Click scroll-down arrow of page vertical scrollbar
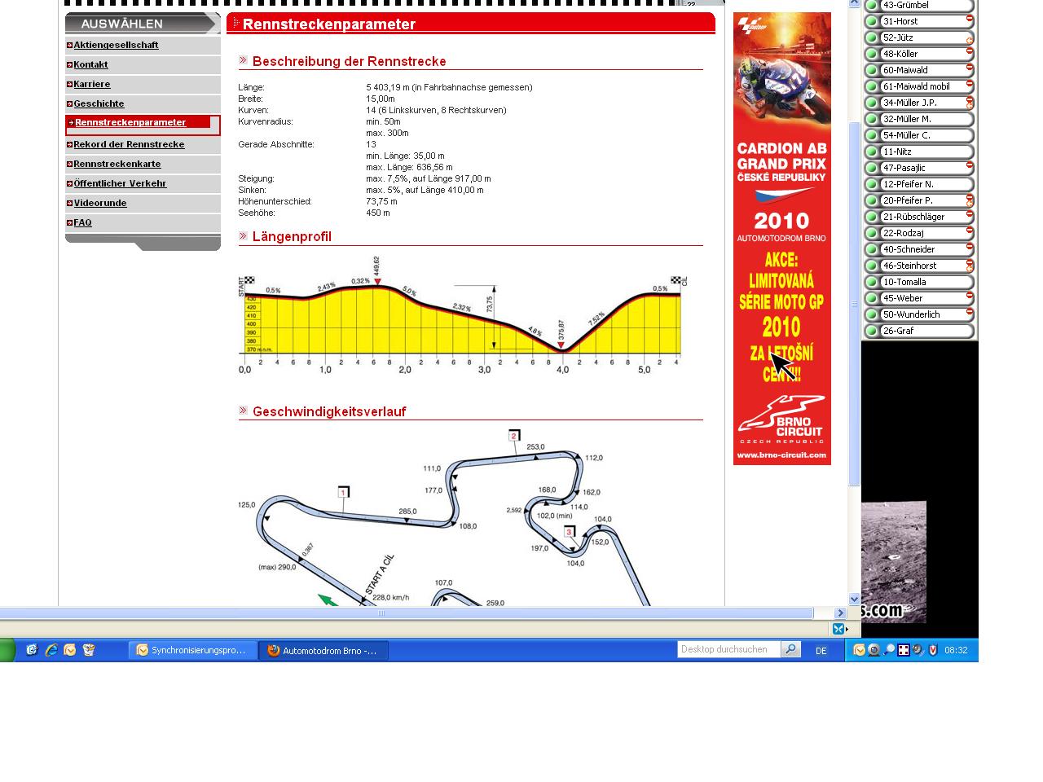Viewport: 1043px width, 782px height. 855,599
